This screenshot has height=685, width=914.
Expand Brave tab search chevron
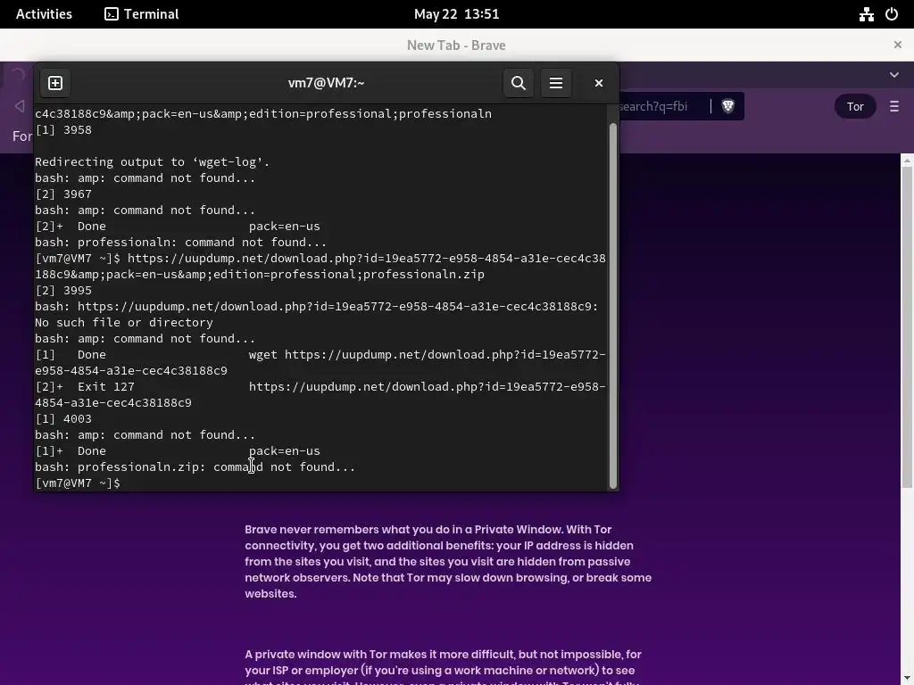(x=894, y=75)
